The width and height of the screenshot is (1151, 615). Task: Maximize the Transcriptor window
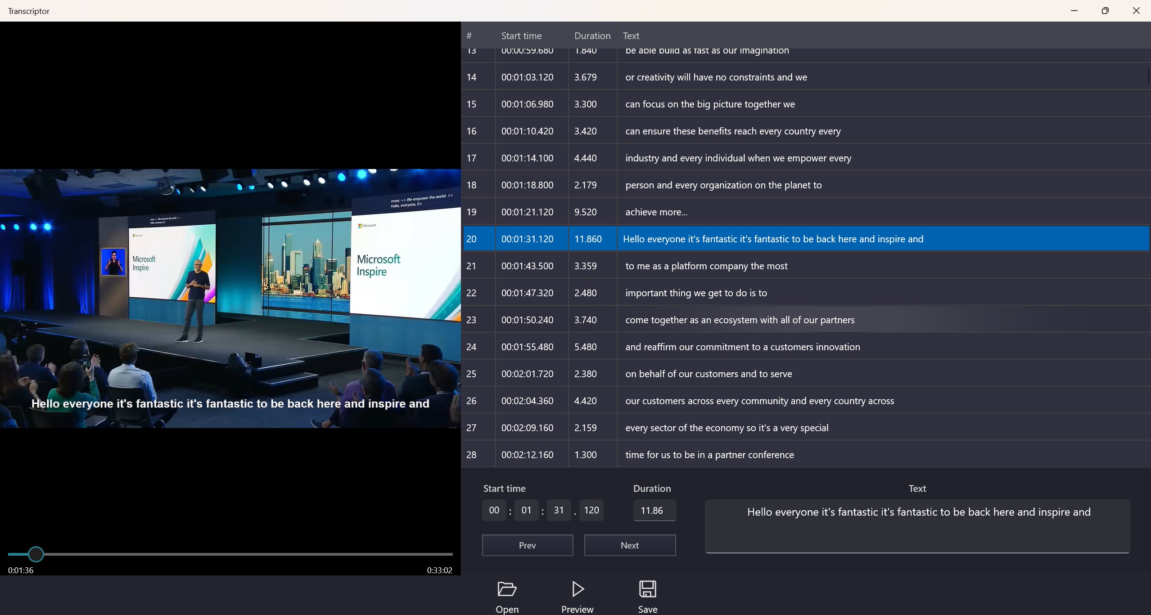pyautogui.click(x=1105, y=11)
